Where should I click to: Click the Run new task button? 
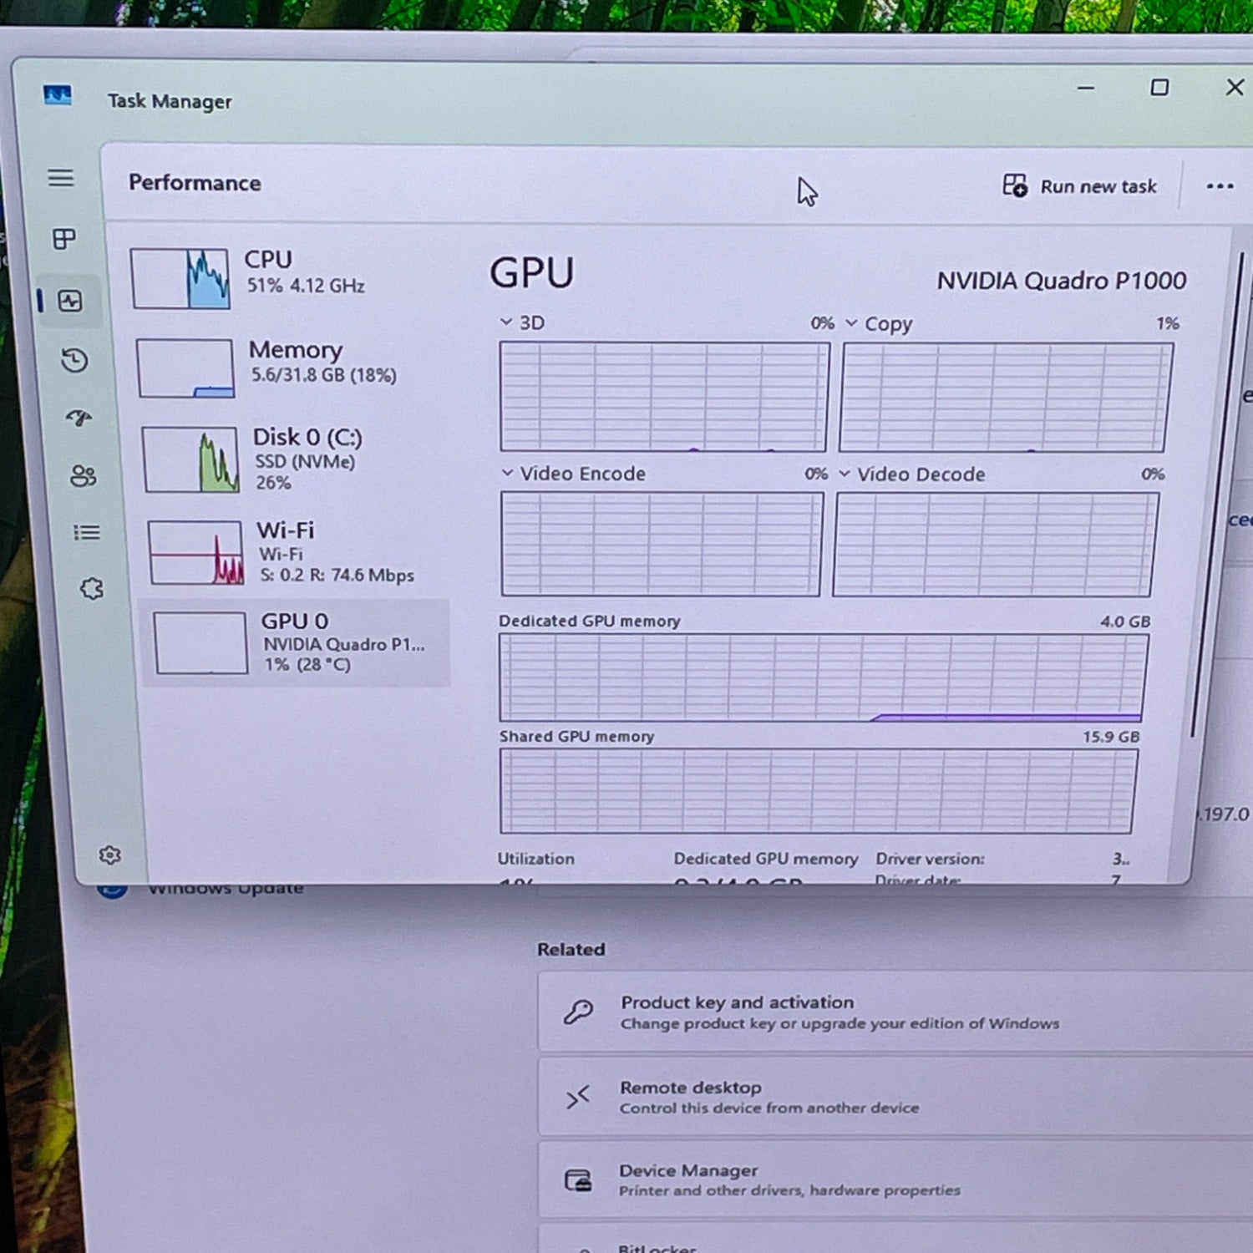(x=1080, y=186)
